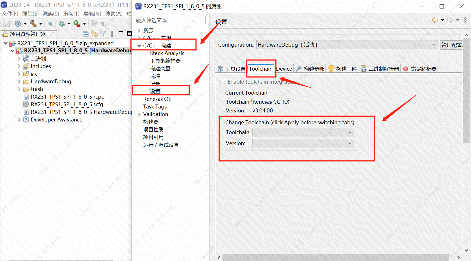This screenshot has height=261, width=471.
Task: Switch to 构建步骤 tab
Action: [x=311, y=69]
